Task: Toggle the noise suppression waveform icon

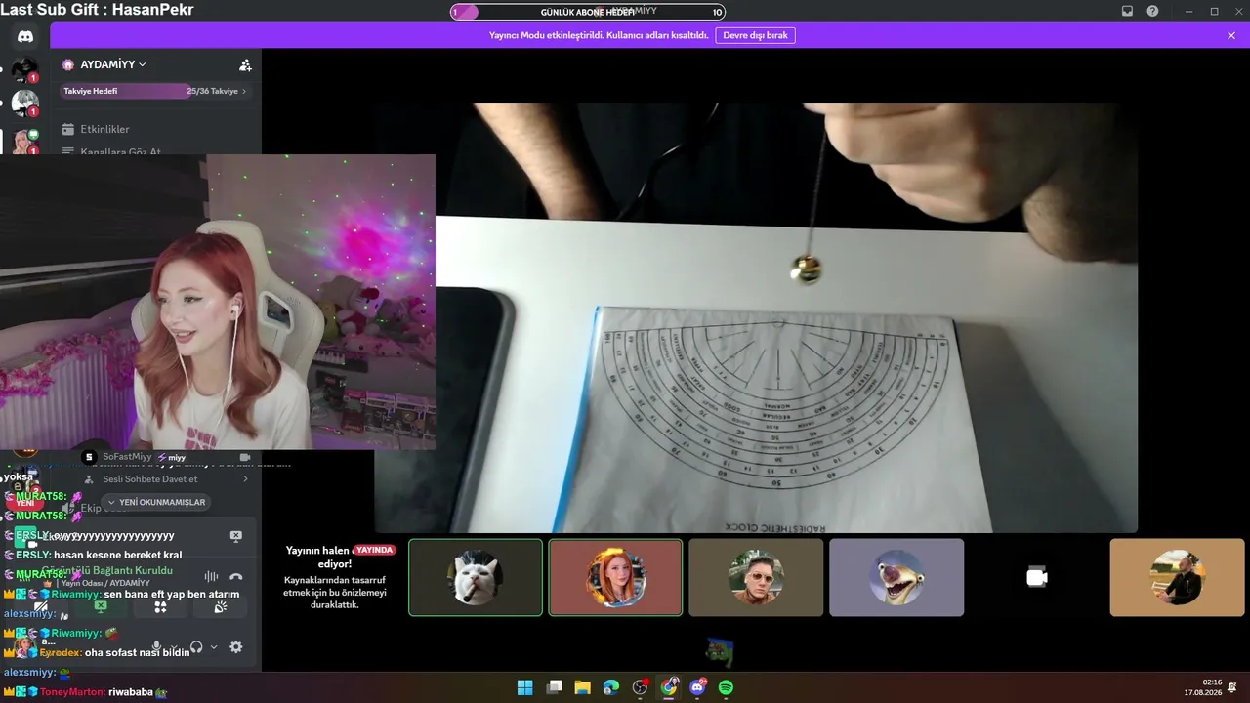Action: tap(211, 577)
